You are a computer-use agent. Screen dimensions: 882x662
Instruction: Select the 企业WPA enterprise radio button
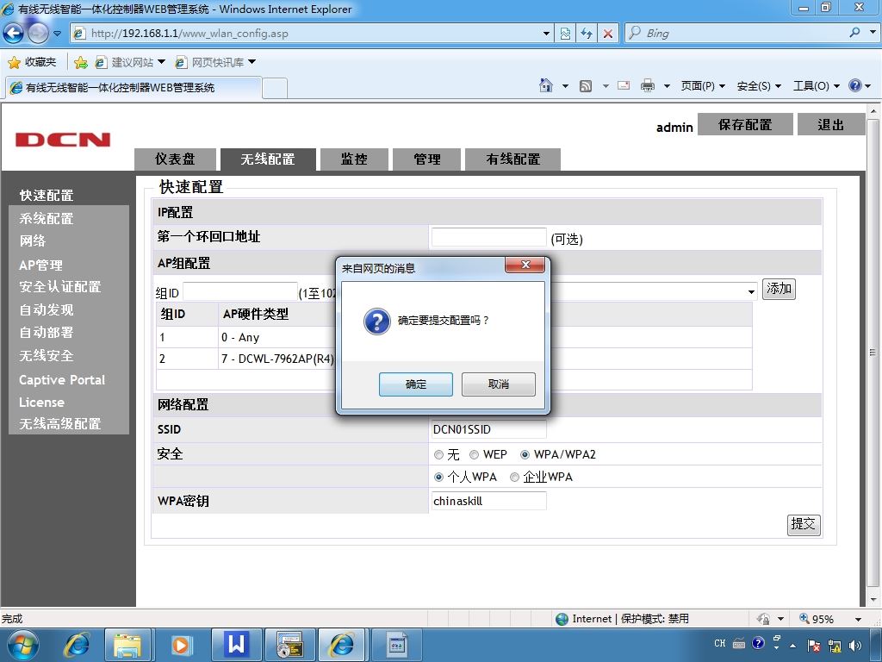pyautogui.click(x=514, y=478)
